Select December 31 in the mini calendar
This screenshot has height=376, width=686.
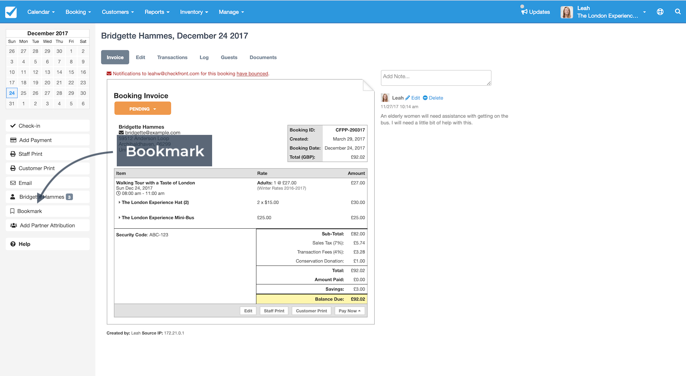coord(12,103)
